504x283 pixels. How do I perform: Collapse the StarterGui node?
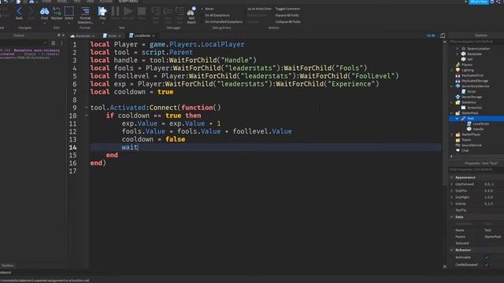pyautogui.click(x=452, y=102)
